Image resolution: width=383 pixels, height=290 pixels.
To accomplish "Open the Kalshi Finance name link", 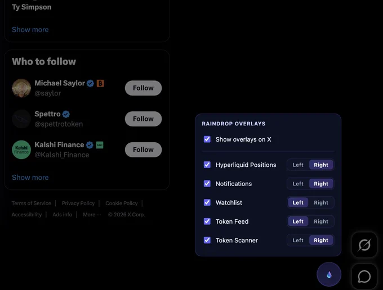I will coord(59,145).
